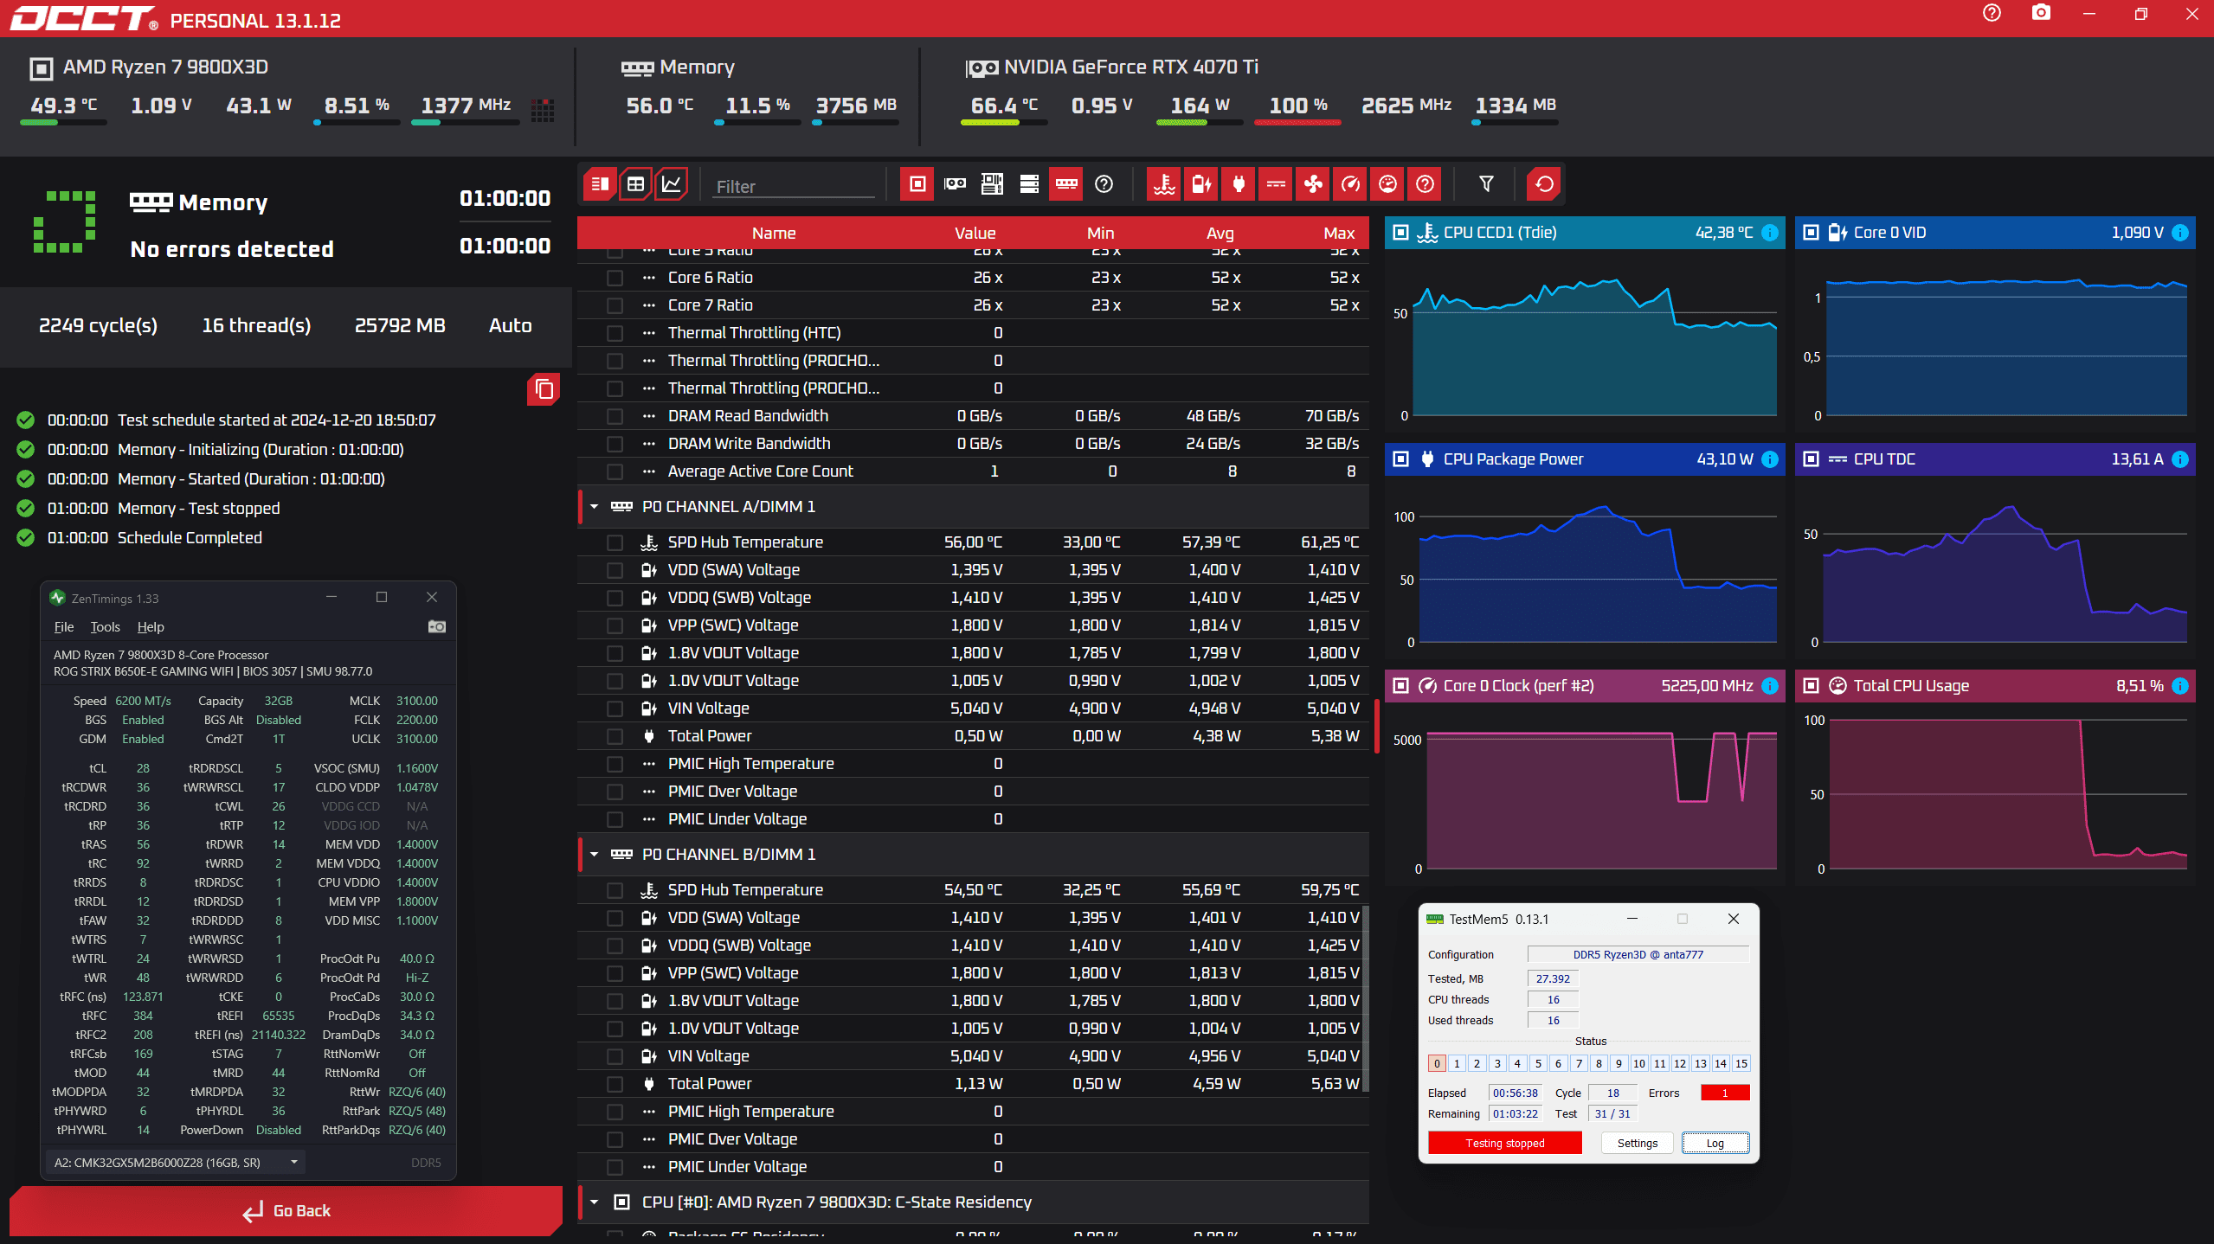Open OCCT help from the title bar
The width and height of the screenshot is (2214, 1244).
click(x=1992, y=13)
